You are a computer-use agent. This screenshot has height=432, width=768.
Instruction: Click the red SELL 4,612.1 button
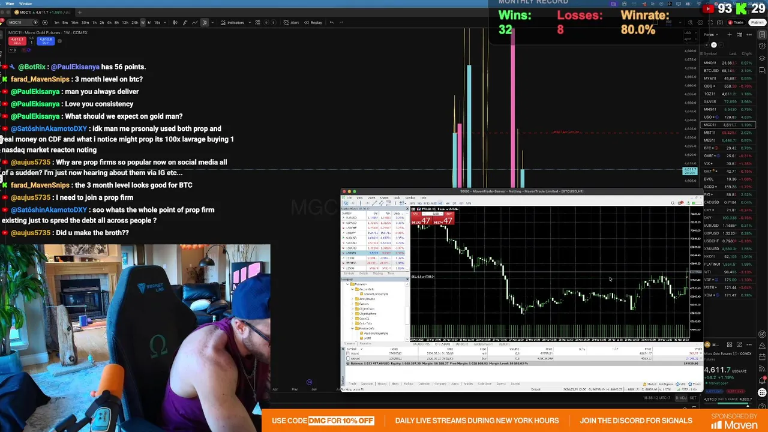(x=17, y=41)
